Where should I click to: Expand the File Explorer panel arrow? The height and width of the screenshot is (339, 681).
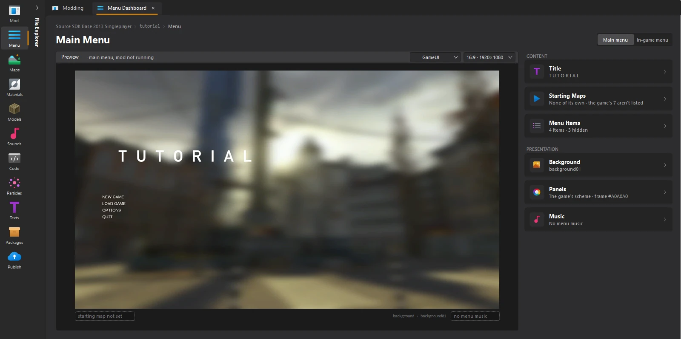coord(37,8)
